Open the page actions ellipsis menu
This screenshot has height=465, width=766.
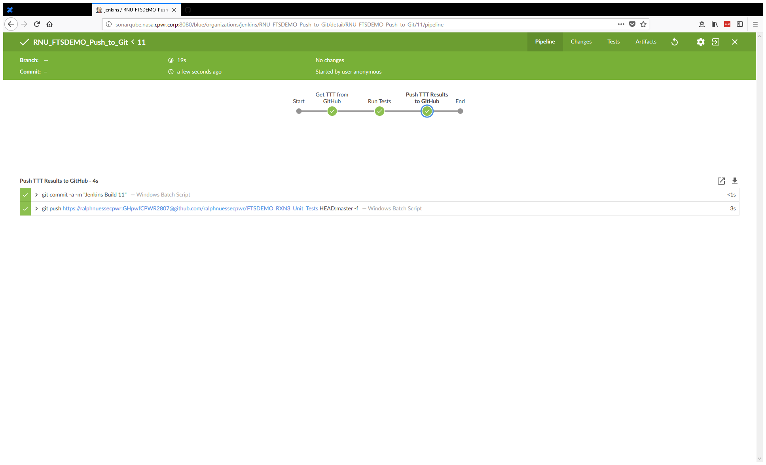pyautogui.click(x=621, y=24)
